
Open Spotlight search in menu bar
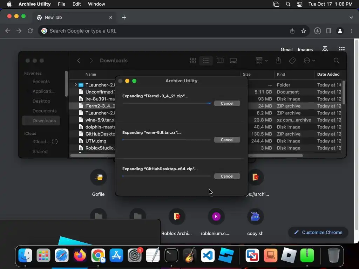(288, 4)
